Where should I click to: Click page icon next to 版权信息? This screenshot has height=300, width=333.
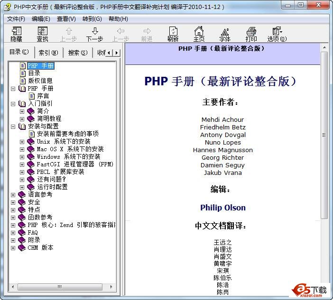point(23,81)
